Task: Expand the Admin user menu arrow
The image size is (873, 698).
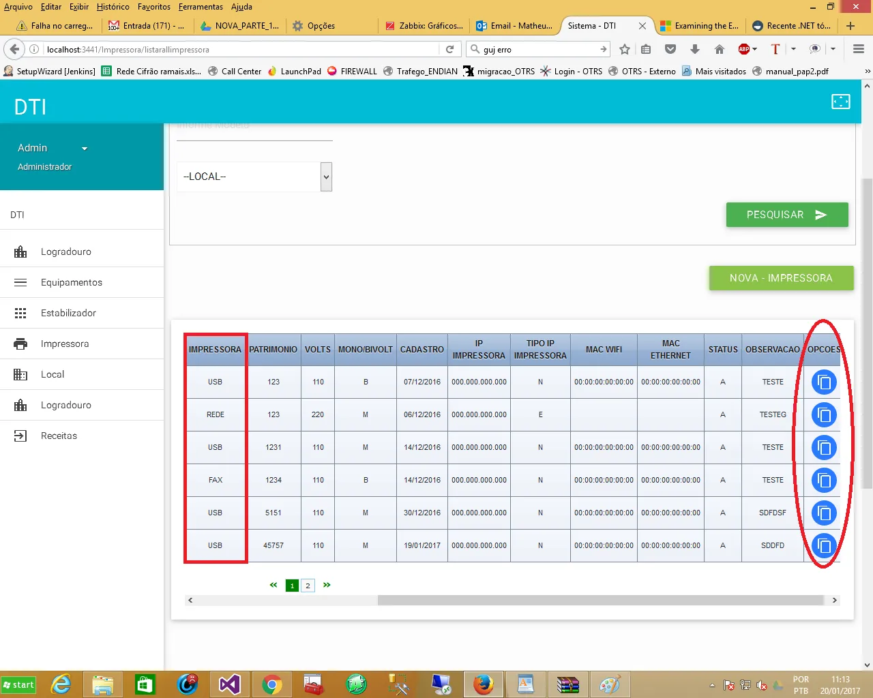Action: (85, 149)
